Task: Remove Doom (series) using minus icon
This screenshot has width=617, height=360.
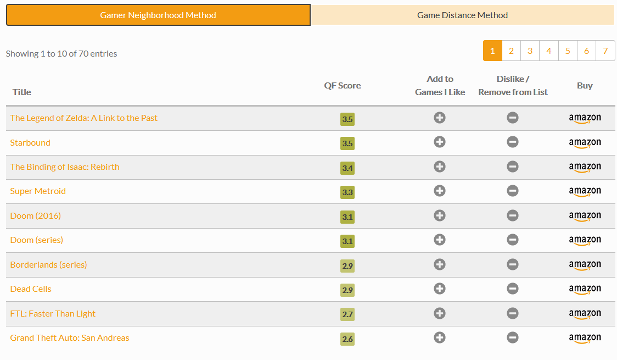Action: coord(512,240)
